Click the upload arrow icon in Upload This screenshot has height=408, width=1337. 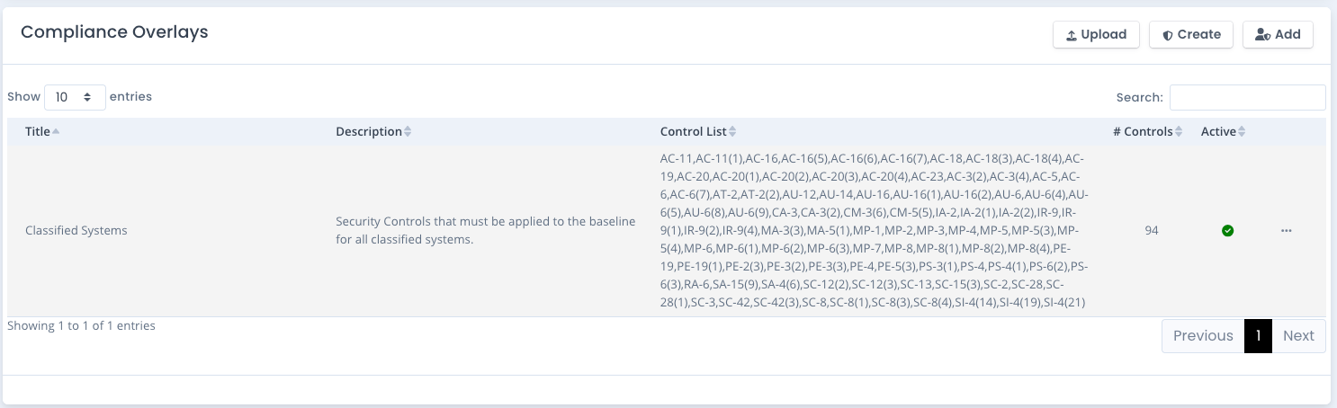(x=1071, y=35)
